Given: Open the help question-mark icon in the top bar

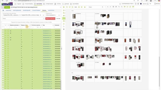Looking at the screenshot, I should pyautogui.click(x=136, y=4).
